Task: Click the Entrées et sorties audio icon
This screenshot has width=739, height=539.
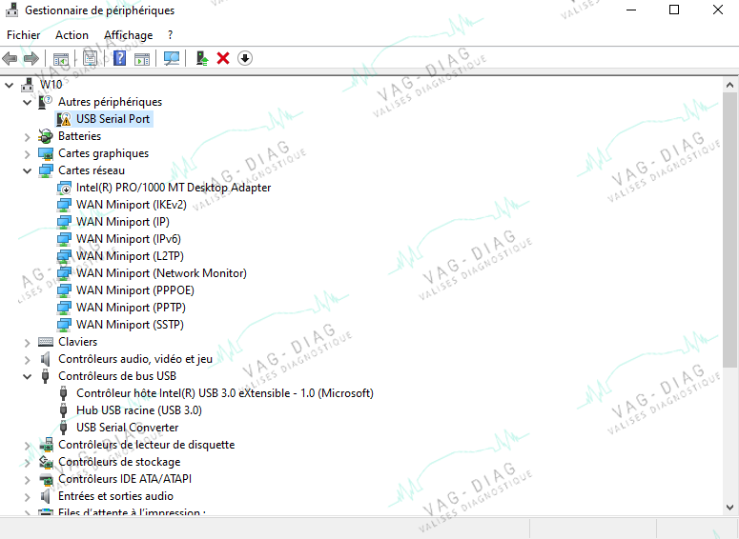Action: tap(45, 496)
